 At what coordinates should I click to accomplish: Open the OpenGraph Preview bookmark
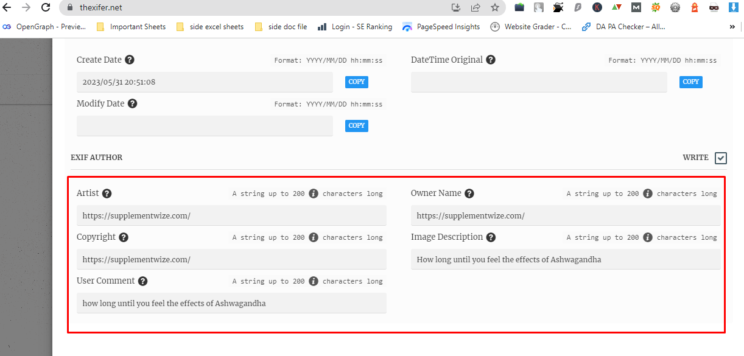click(44, 27)
